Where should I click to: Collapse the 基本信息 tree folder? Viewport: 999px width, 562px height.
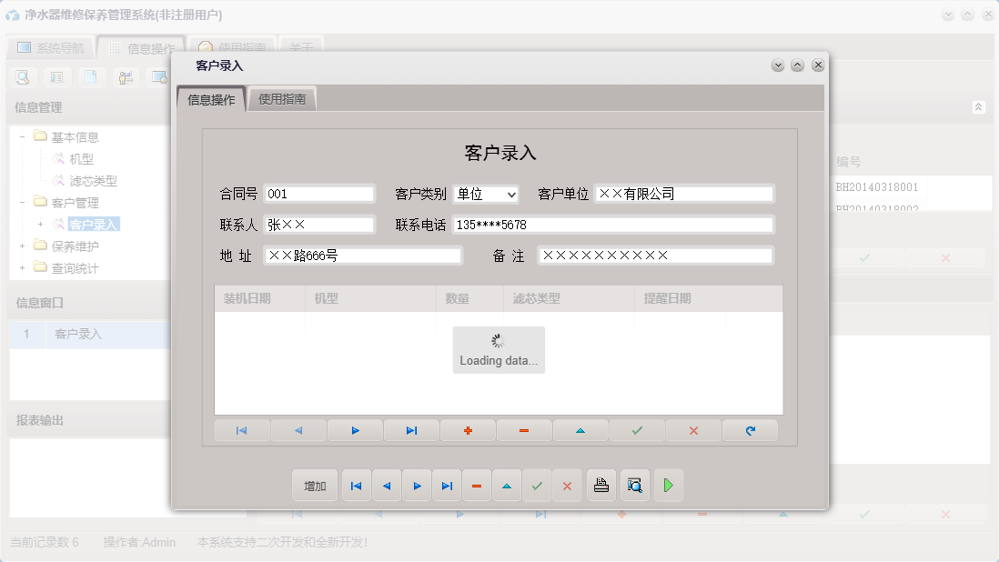[20, 136]
